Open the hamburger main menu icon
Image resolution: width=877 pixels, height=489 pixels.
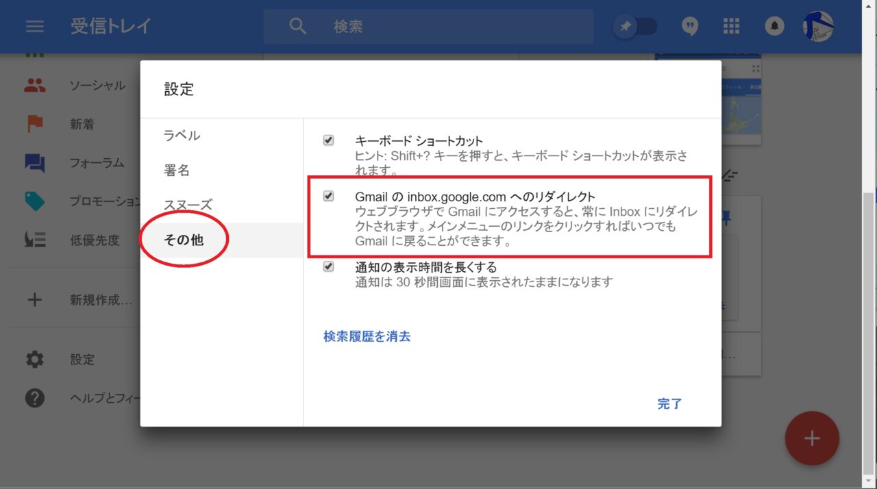click(34, 27)
